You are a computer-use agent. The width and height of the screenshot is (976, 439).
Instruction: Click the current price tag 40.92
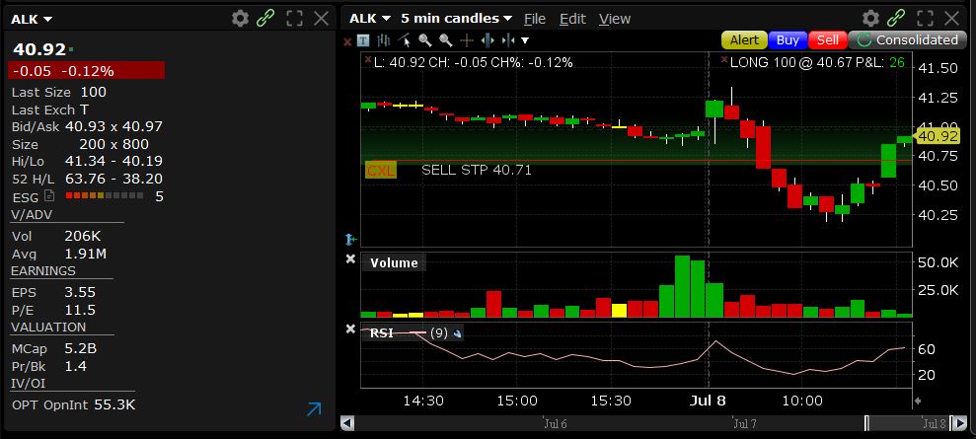click(938, 136)
